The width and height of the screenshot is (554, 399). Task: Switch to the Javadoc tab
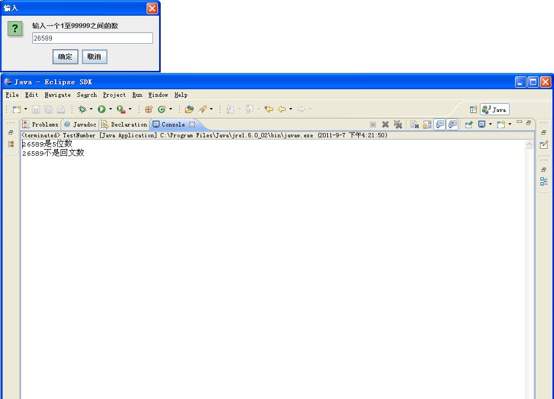coord(80,124)
